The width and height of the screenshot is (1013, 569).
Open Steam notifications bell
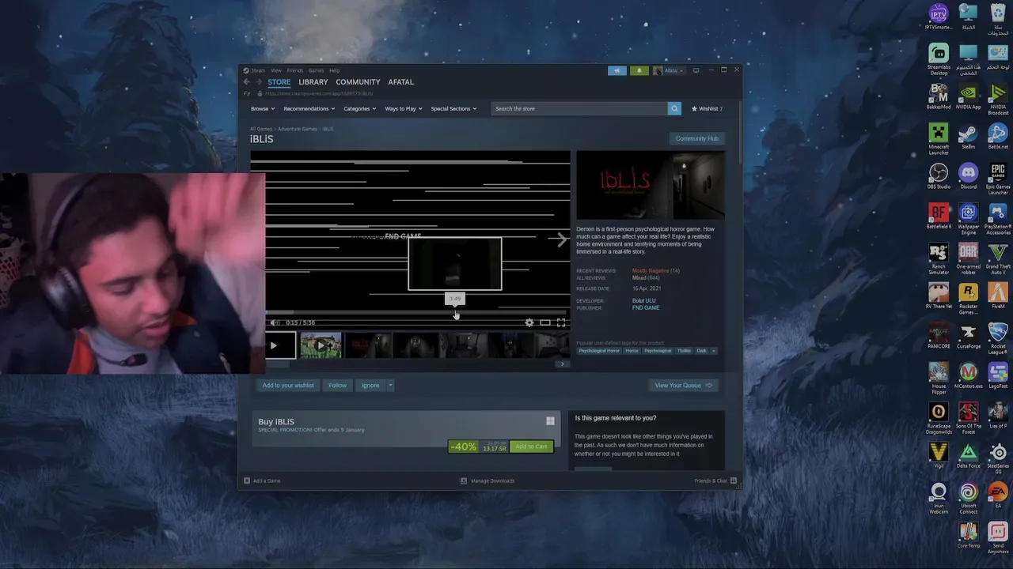click(x=639, y=70)
